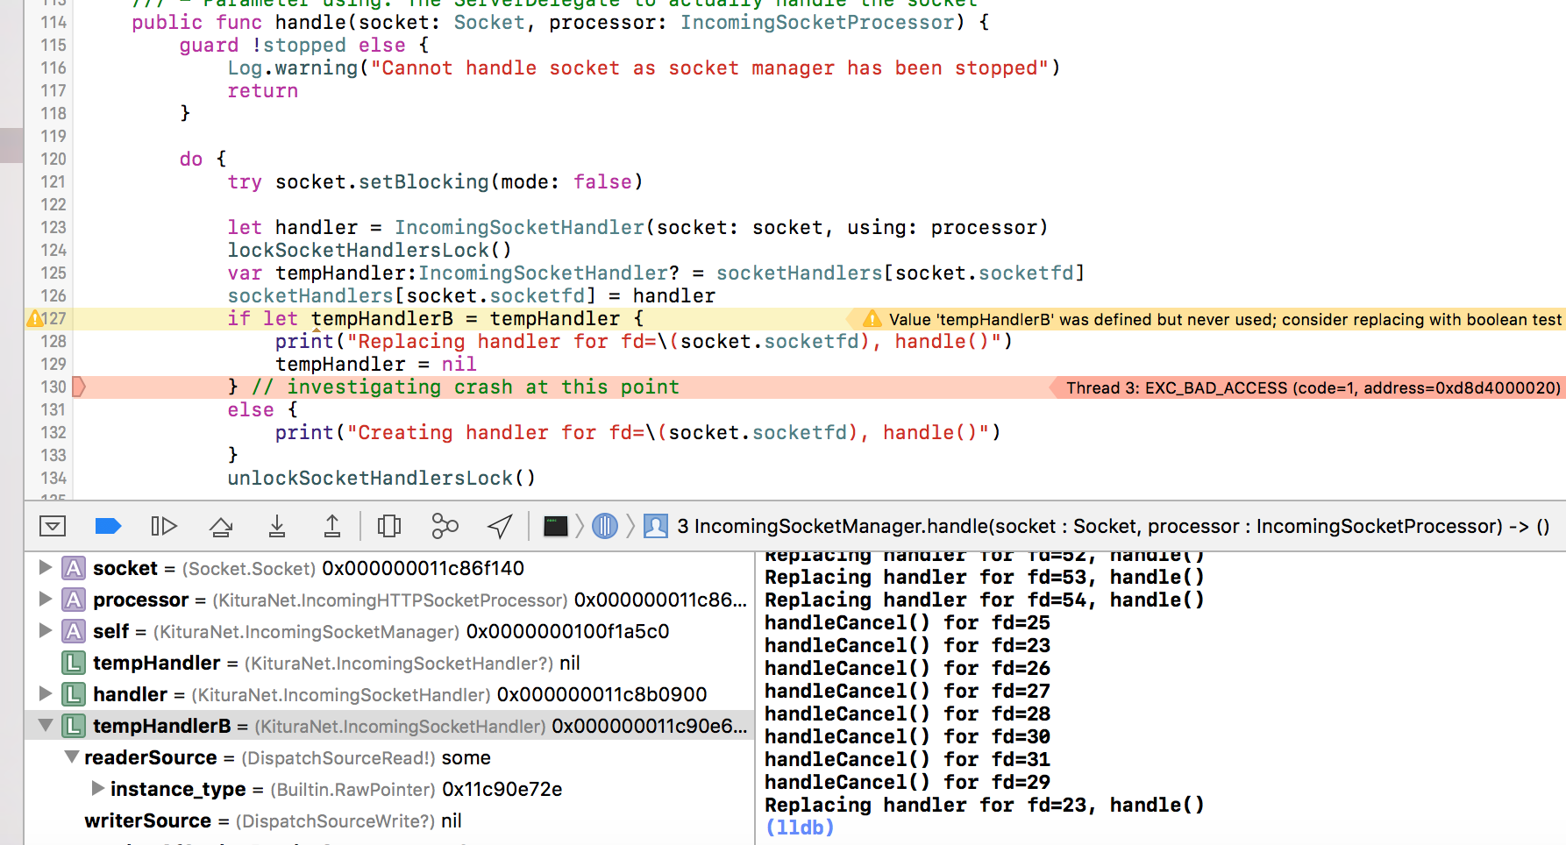Expand the handler variable disclosure triangle
1566x845 pixels.
[x=46, y=694]
